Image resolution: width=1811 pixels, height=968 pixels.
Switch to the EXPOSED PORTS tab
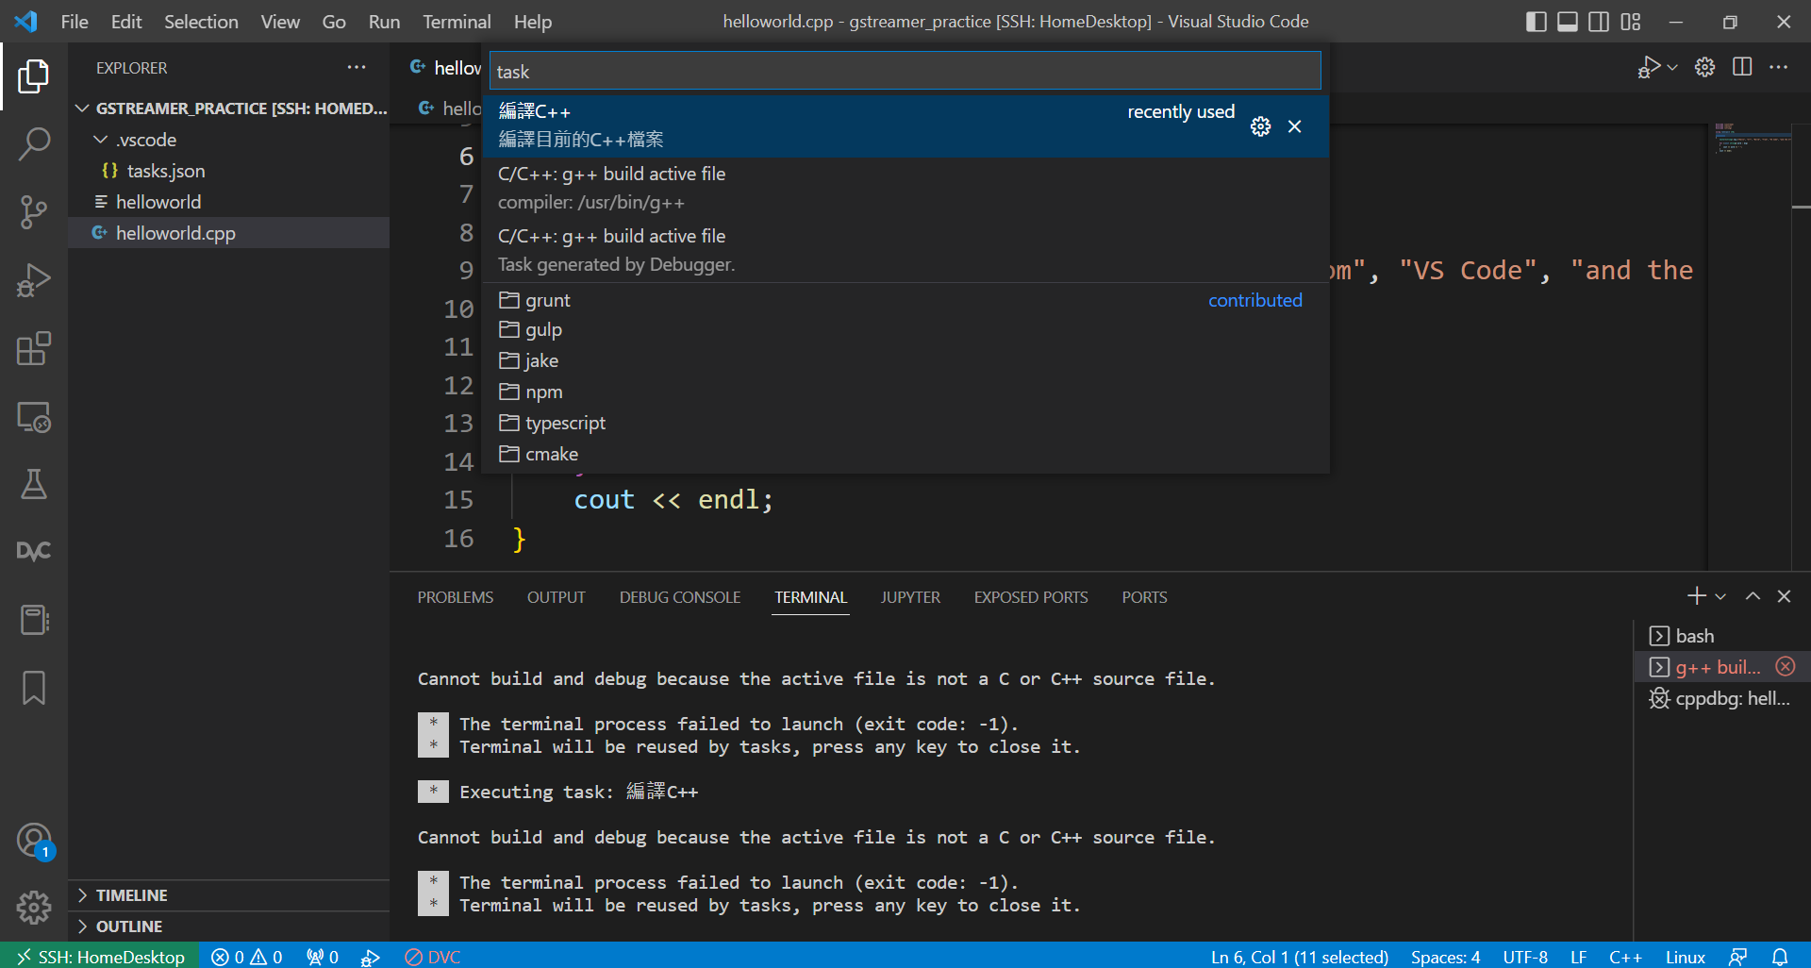pos(1031,597)
